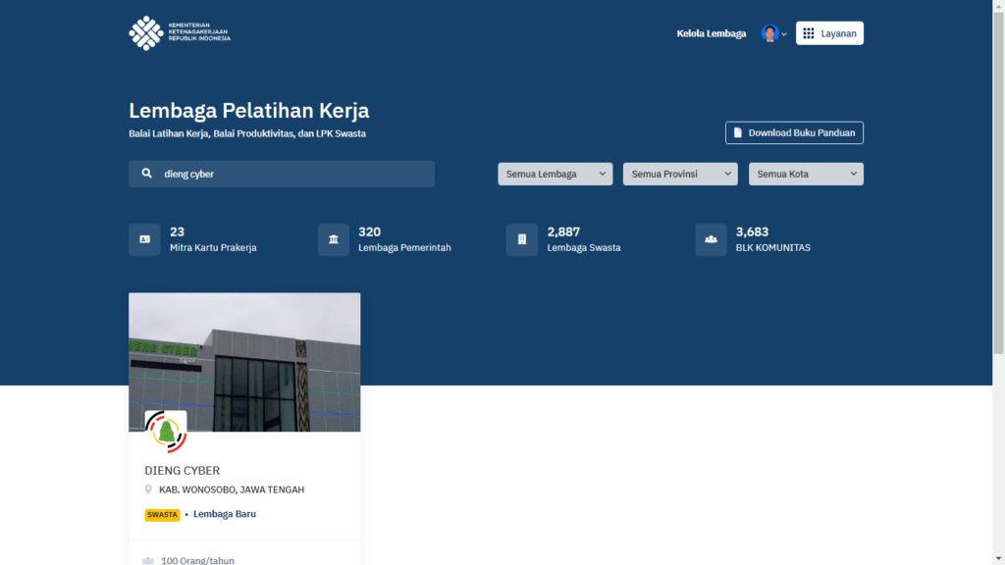Screen dimensions: 1005x565
Task: Click the Lembaga Swasta icon
Action: 522,239
